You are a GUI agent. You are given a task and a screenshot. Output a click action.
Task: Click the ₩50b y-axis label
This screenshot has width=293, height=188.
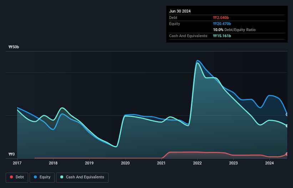(14, 47)
